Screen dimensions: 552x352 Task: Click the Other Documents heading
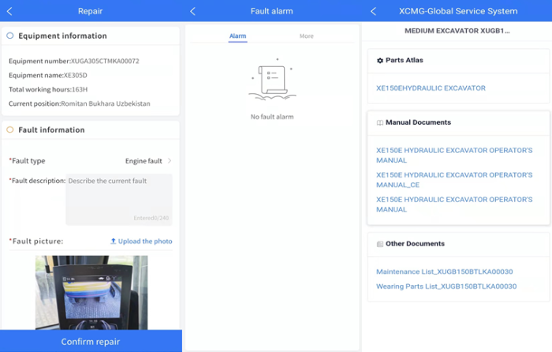[415, 243]
